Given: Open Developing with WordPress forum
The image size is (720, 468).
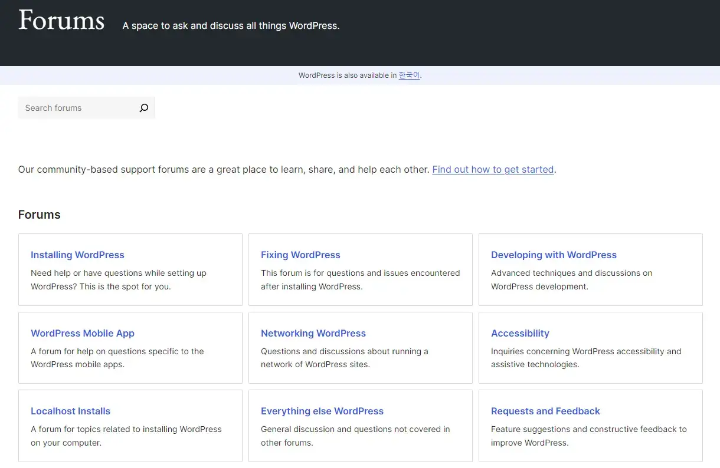Looking at the screenshot, I should coord(554,255).
